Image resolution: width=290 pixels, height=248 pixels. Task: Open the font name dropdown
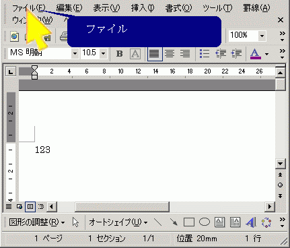[75, 53]
